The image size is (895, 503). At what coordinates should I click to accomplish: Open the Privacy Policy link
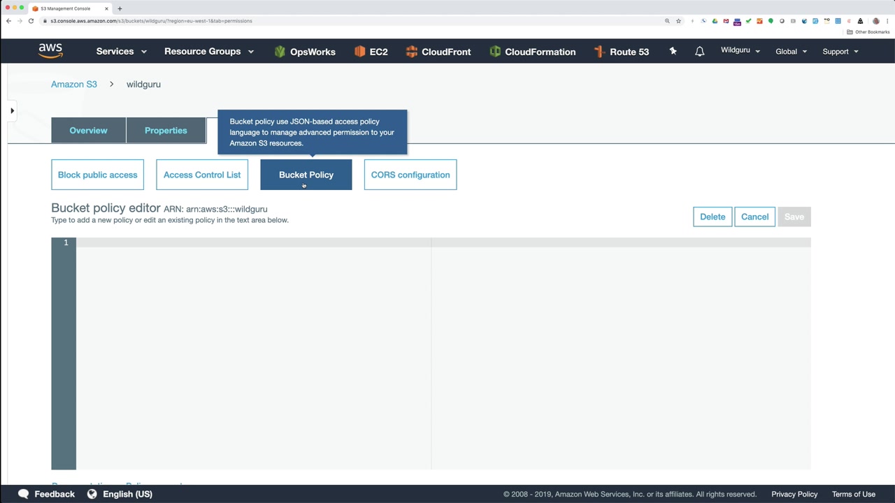(x=794, y=494)
